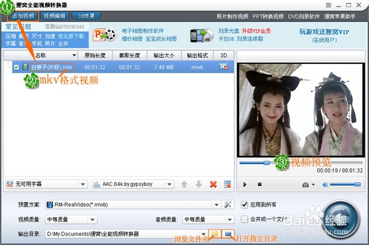Close the converter window

359,5
